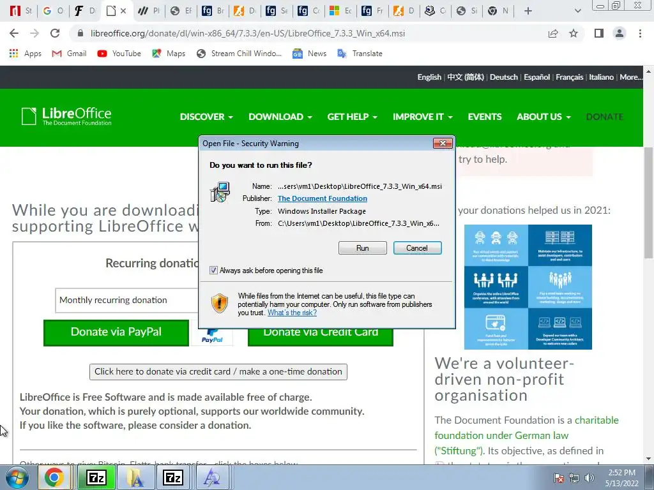Image resolution: width=654 pixels, height=490 pixels.
Task: Click the security shield warning icon
Action: (x=220, y=303)
